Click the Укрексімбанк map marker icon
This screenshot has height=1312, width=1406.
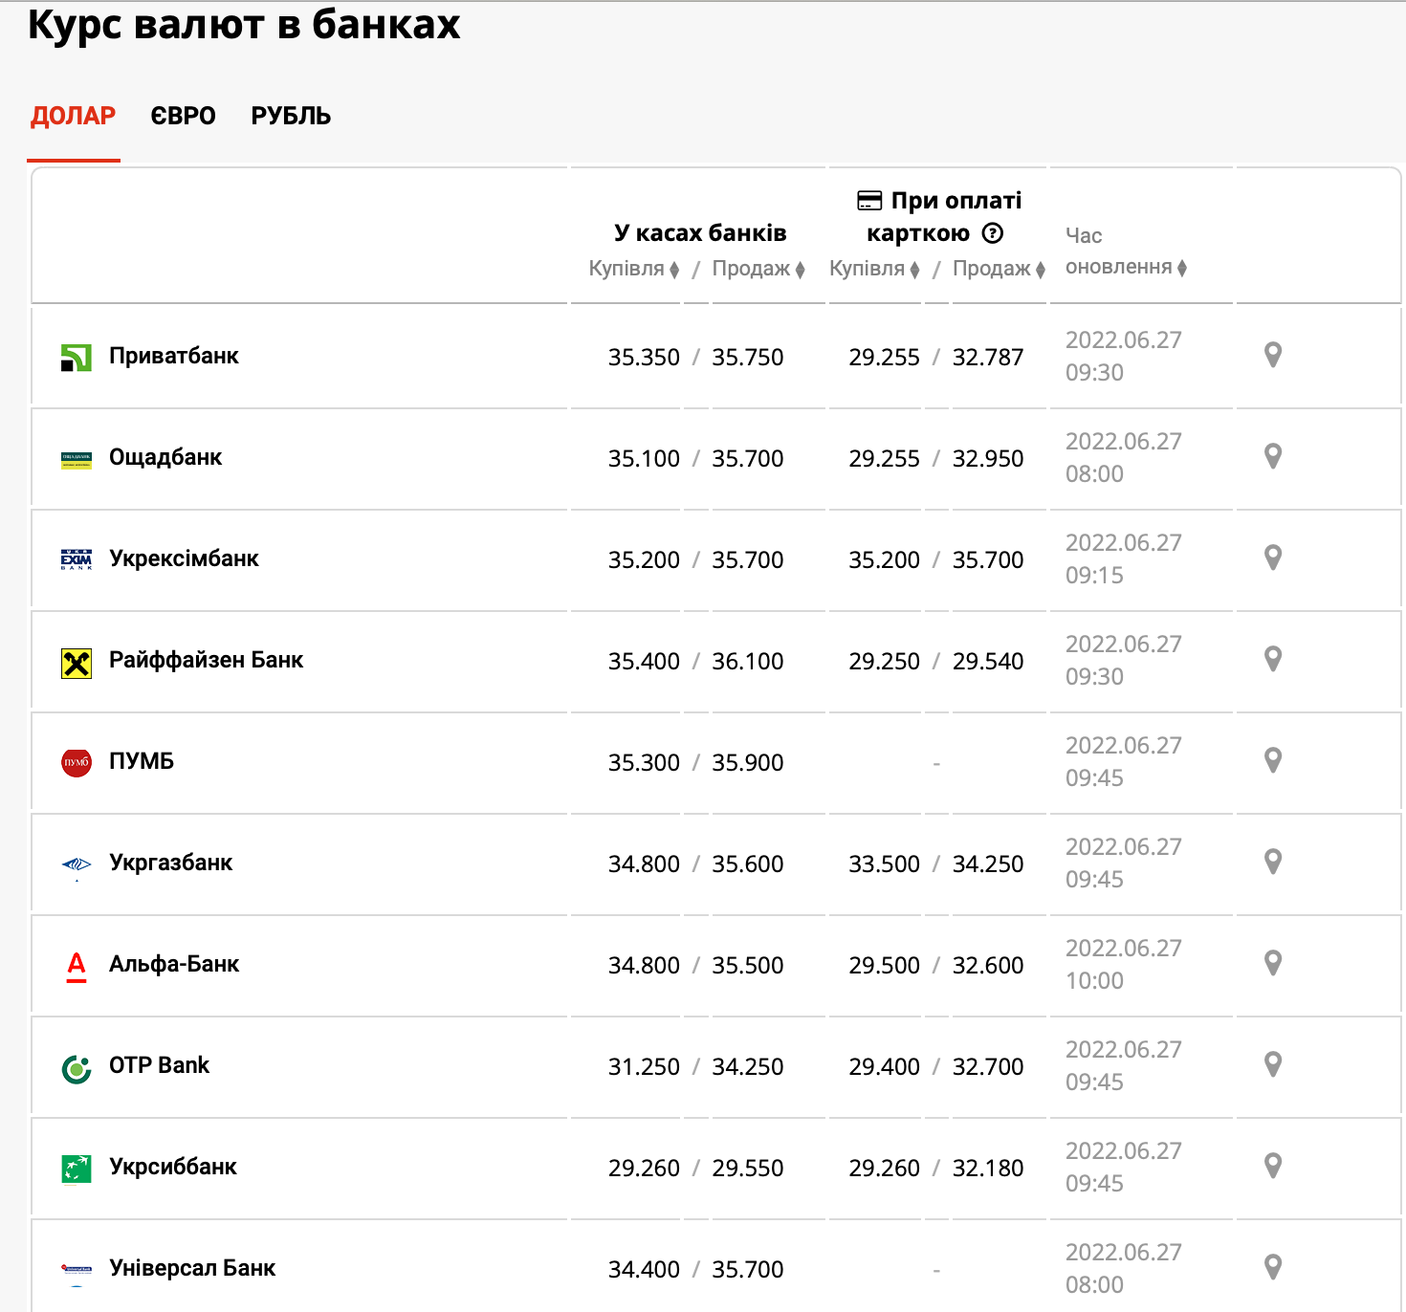point(1272,558)
